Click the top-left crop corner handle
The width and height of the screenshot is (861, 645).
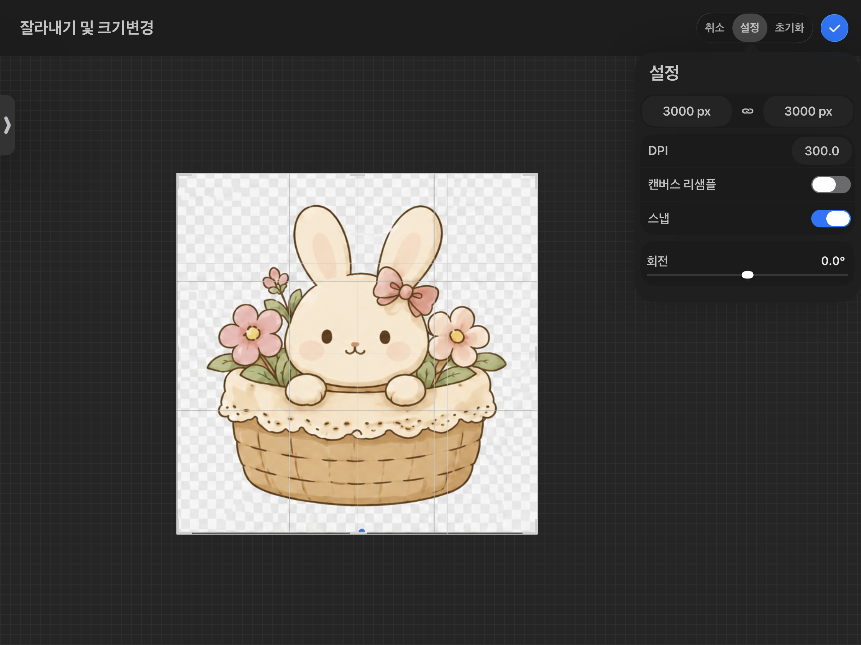click(x=179, y=176)
